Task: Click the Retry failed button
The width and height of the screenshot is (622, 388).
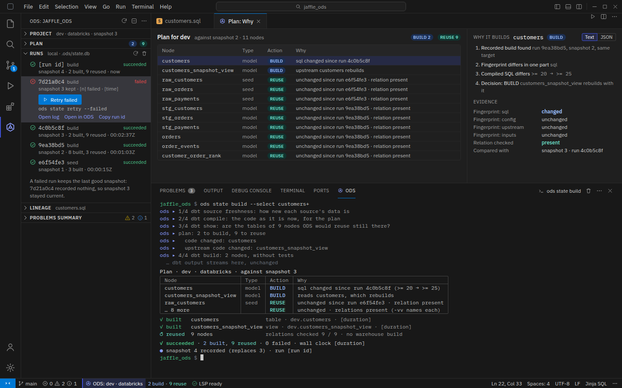Action: [x=60, y=100]
